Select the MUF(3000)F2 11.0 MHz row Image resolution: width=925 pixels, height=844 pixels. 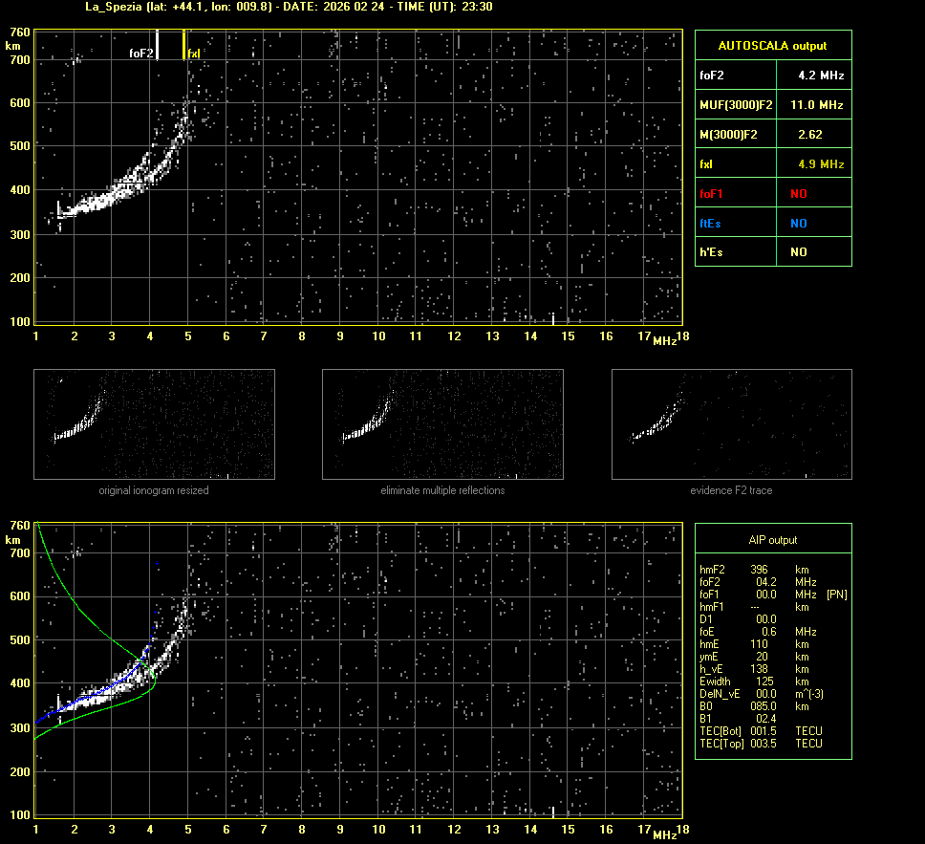pos(772,104)
